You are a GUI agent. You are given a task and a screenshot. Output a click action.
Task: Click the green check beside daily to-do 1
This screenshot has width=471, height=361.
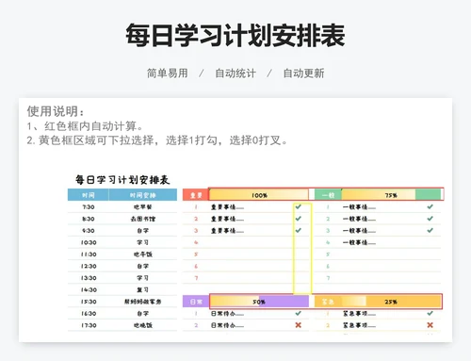299,313
